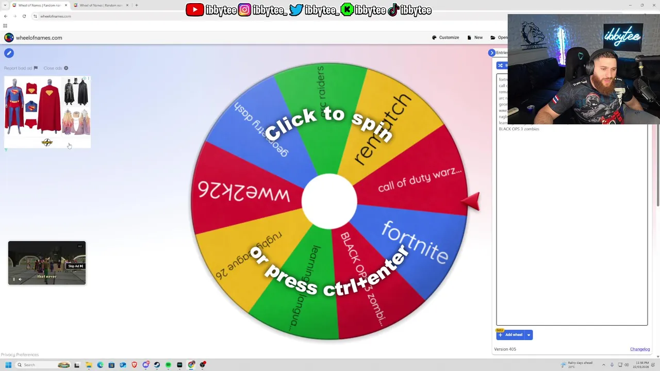Create a New wheel
This screenshot has height=371, width=660.
coord(475,38)
